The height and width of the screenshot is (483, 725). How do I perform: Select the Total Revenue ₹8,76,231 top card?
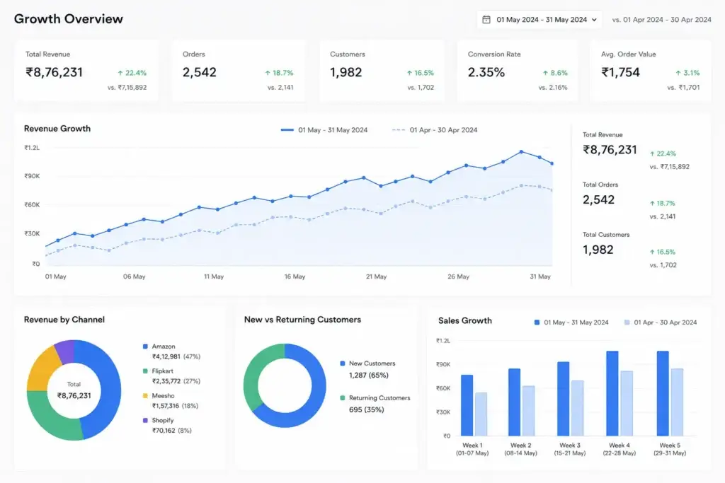point(86,71)
